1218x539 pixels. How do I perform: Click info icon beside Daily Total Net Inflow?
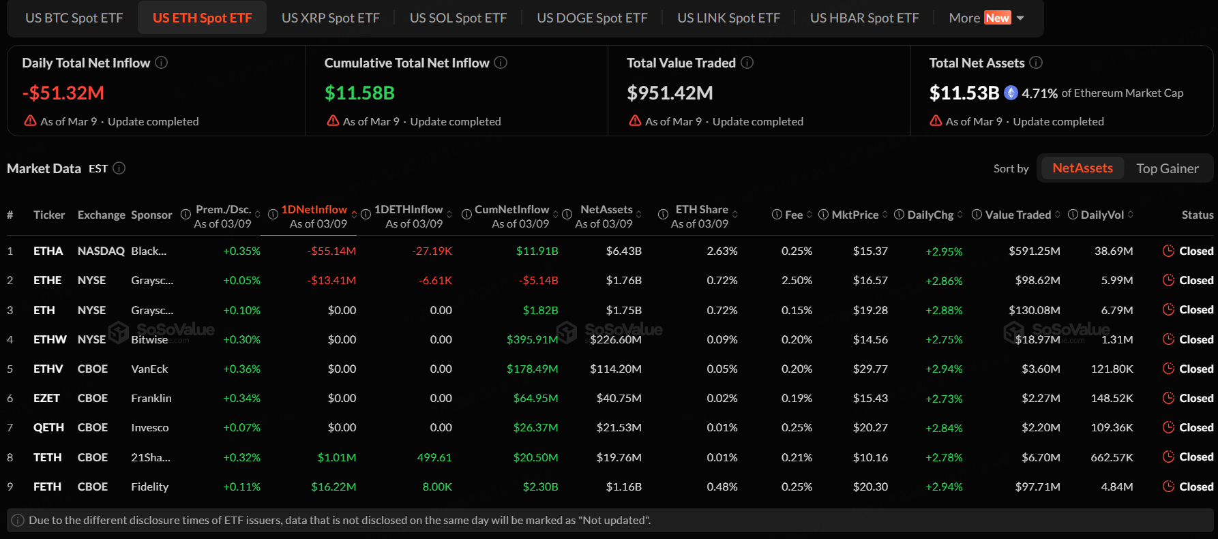pos(161,63)
